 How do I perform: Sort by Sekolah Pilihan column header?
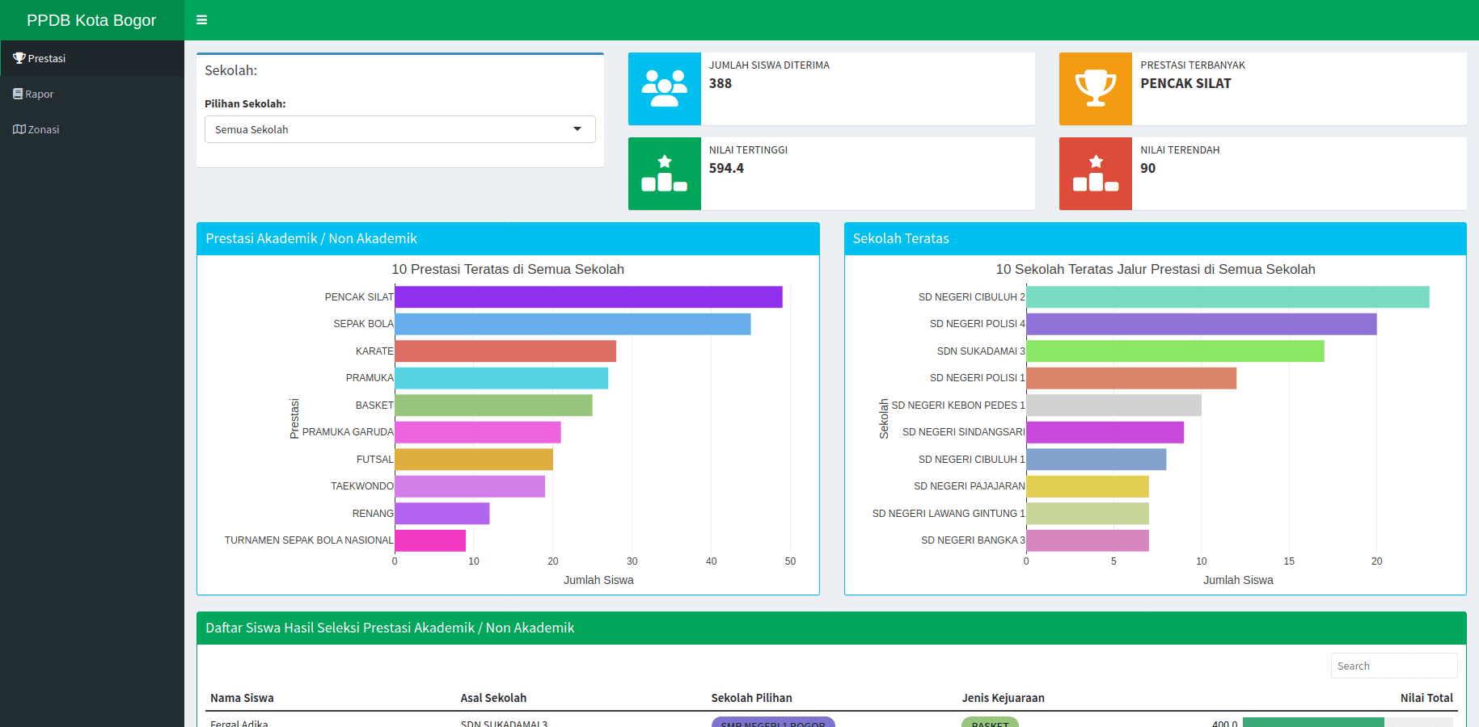pyautogui.click(x=751, y=698)
